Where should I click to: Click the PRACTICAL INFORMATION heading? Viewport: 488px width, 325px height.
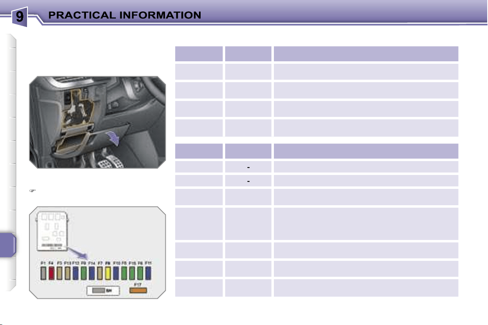124,15
